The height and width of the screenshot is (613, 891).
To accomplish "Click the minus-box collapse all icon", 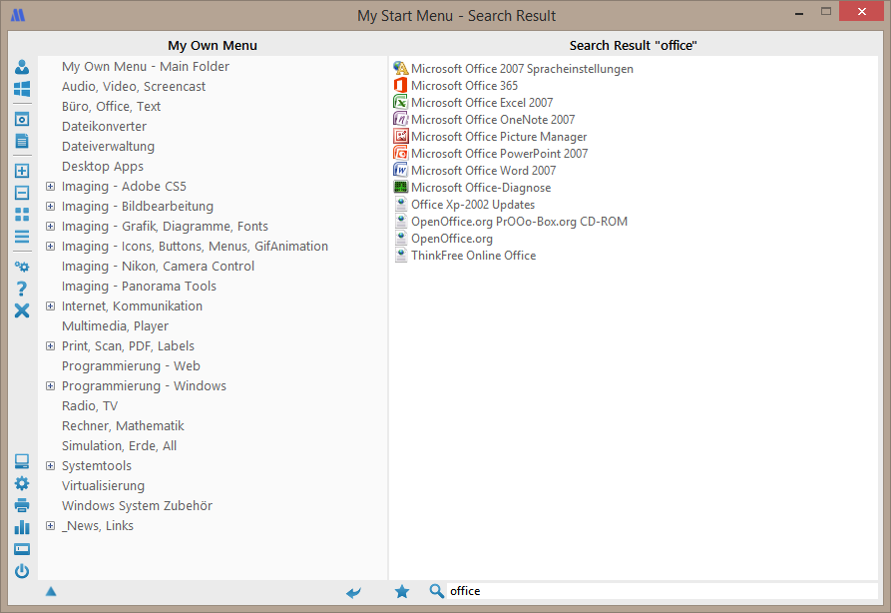I will click(x=22, y=193).
